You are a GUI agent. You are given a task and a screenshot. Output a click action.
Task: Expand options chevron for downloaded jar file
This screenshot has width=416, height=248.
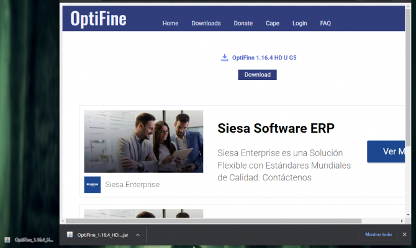(137, 235)
